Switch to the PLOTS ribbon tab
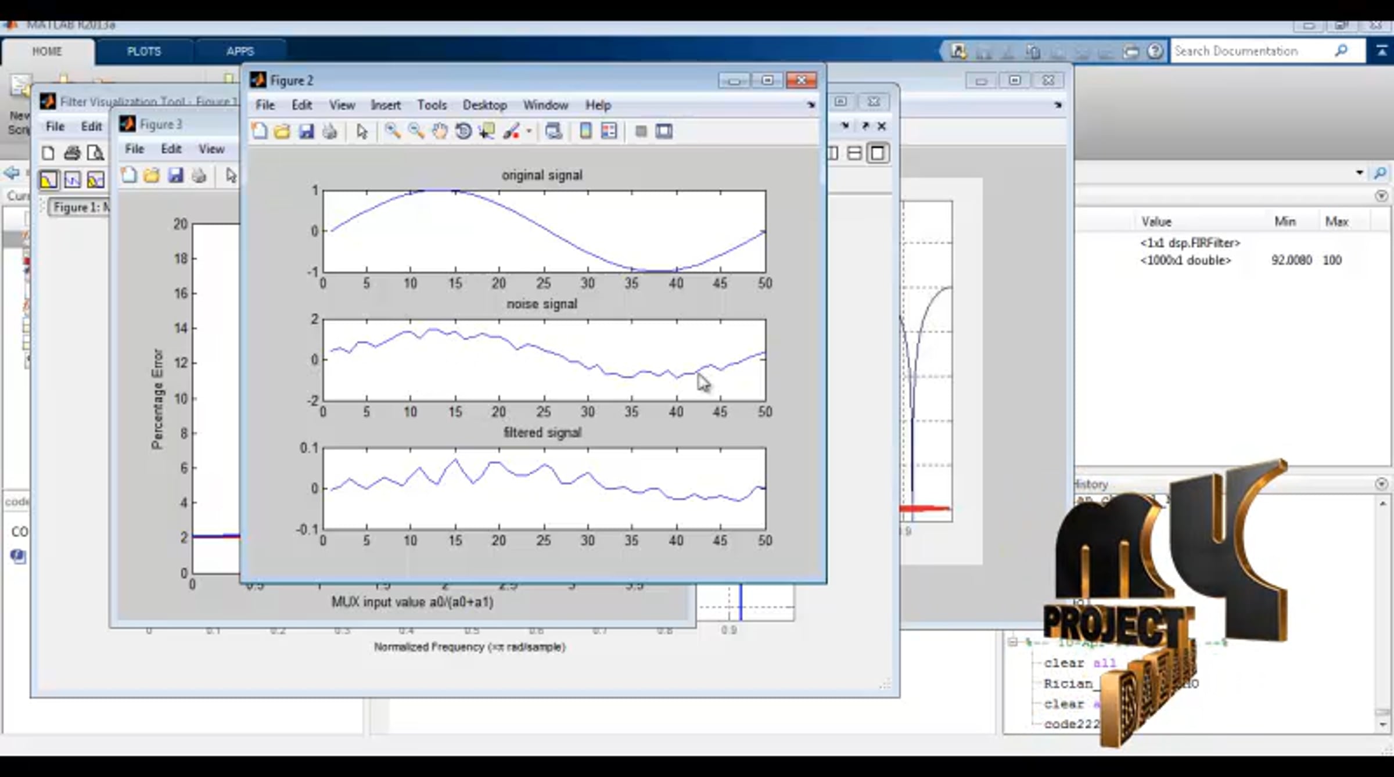 click(144, 51)
